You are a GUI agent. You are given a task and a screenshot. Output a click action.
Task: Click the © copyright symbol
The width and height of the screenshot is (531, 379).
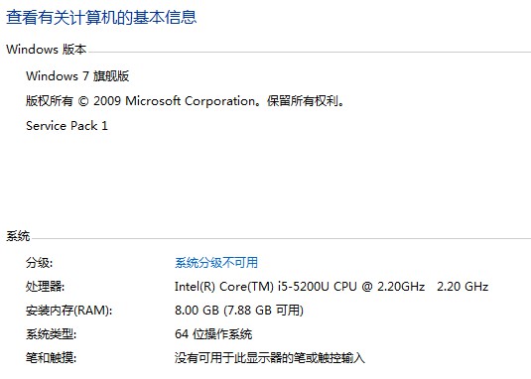(83, 101)
